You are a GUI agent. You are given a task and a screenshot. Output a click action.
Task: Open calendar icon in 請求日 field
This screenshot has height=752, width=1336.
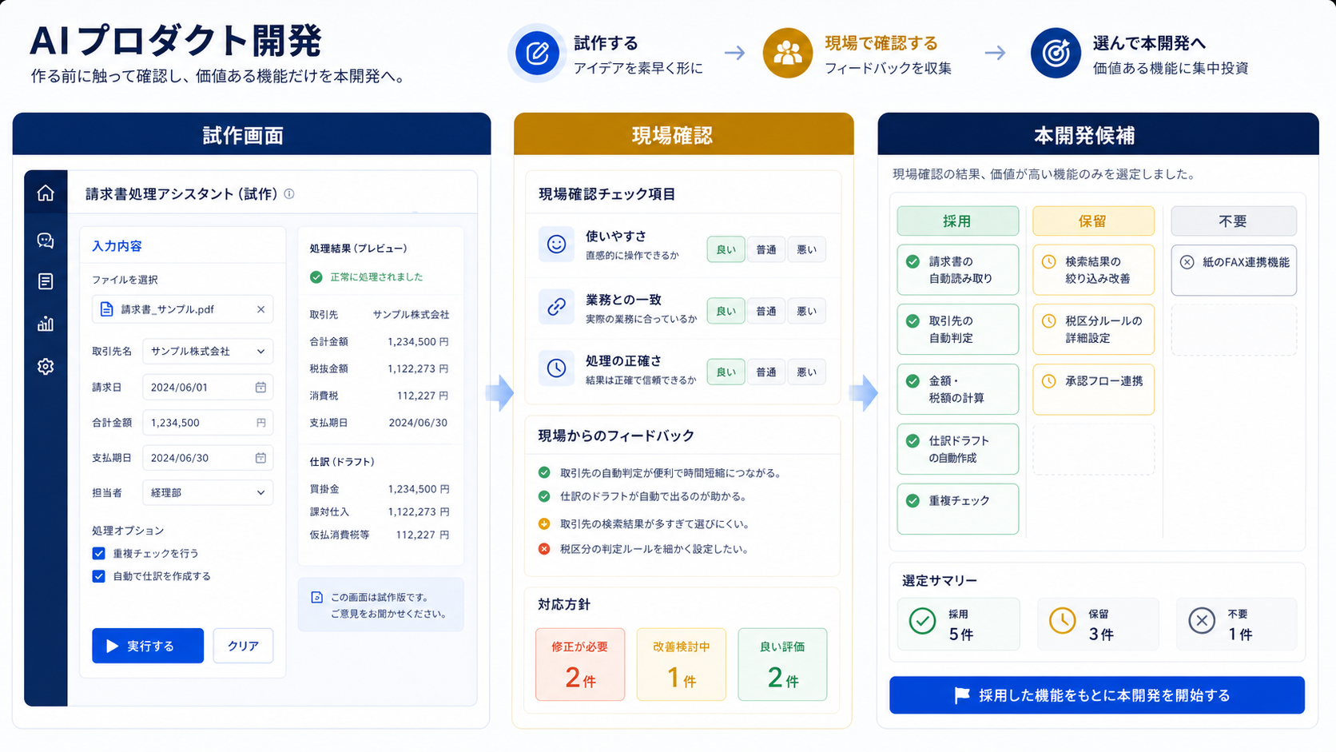coord(260,387)
